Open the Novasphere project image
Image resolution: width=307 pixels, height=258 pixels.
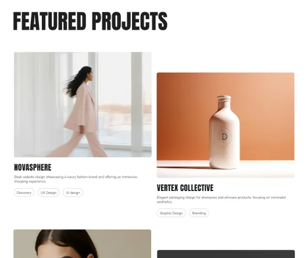pos(83,104)
